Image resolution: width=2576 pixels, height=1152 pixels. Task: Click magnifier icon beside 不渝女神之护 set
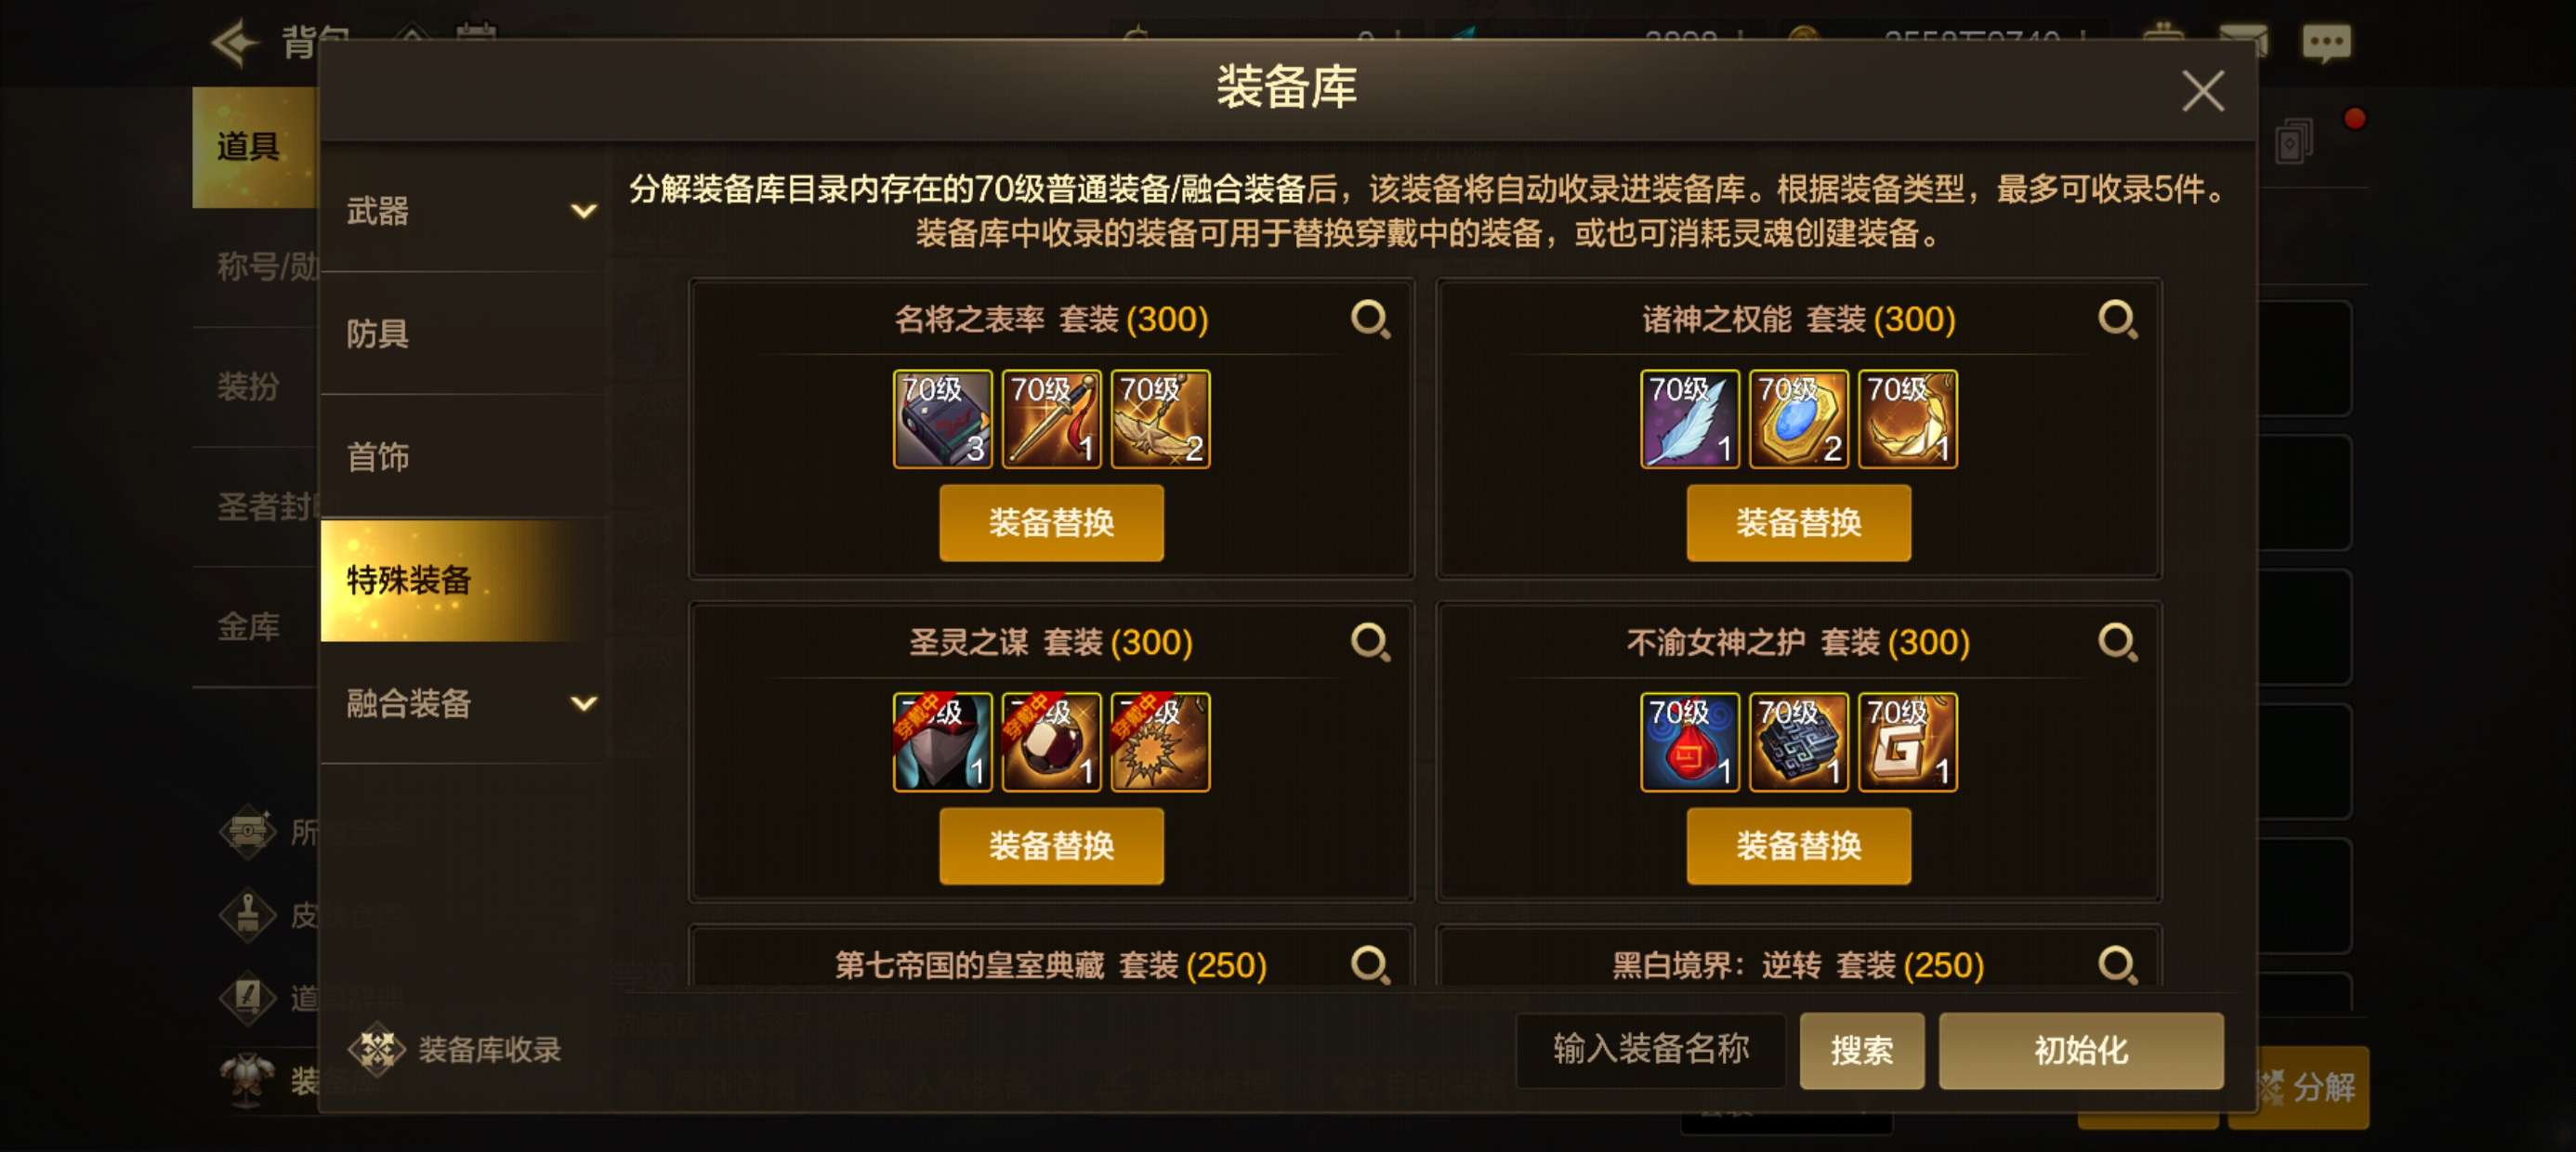tap(2117, 643)
